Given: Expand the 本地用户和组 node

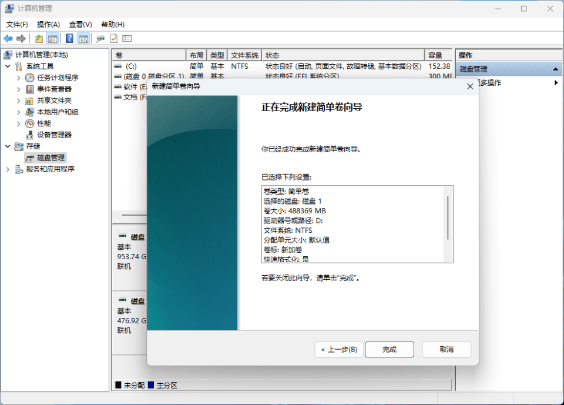Looking at the screenshot, I should 19,112.
